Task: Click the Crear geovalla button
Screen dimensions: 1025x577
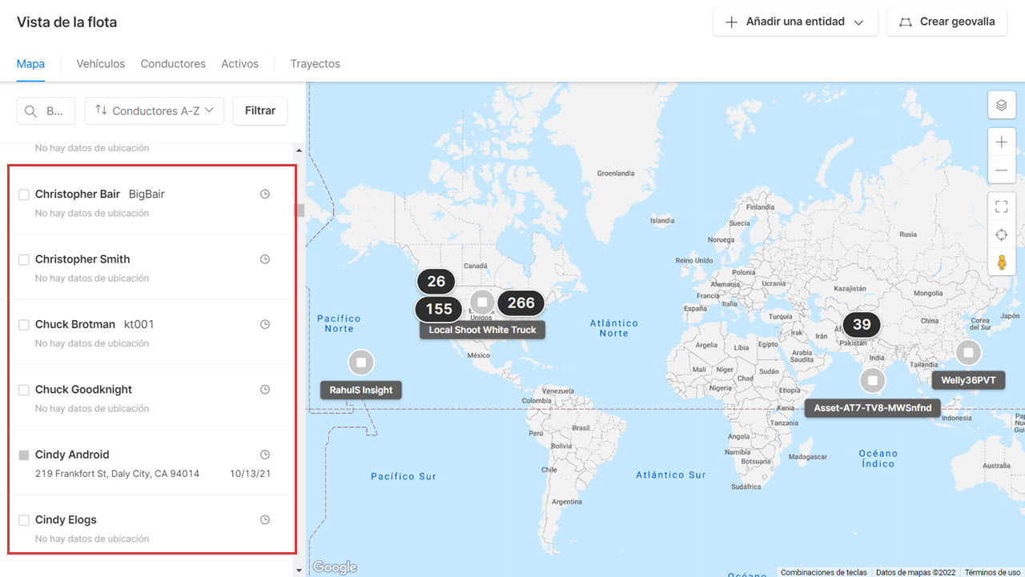Action: click(947, 22)
